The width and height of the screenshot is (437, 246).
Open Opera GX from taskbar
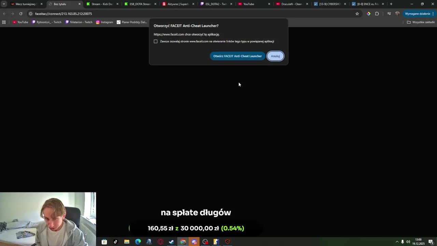[160, 242]
